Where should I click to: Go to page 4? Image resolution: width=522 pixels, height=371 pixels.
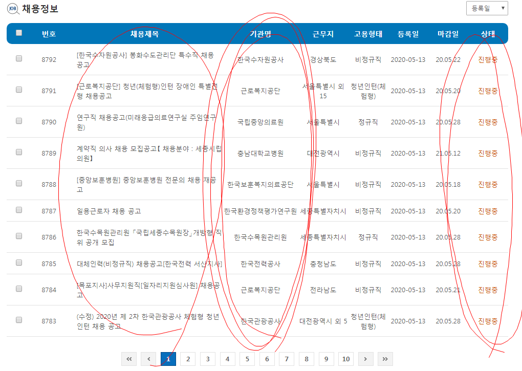(227, 359)
